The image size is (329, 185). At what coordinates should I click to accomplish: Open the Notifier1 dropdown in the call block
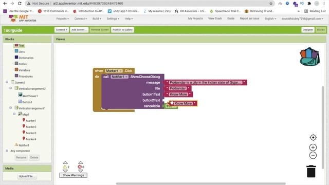point(119,77)
